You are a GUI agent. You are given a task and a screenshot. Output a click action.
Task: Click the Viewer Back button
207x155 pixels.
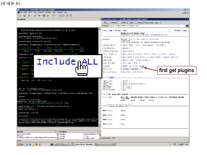click(x=106, y=23)
